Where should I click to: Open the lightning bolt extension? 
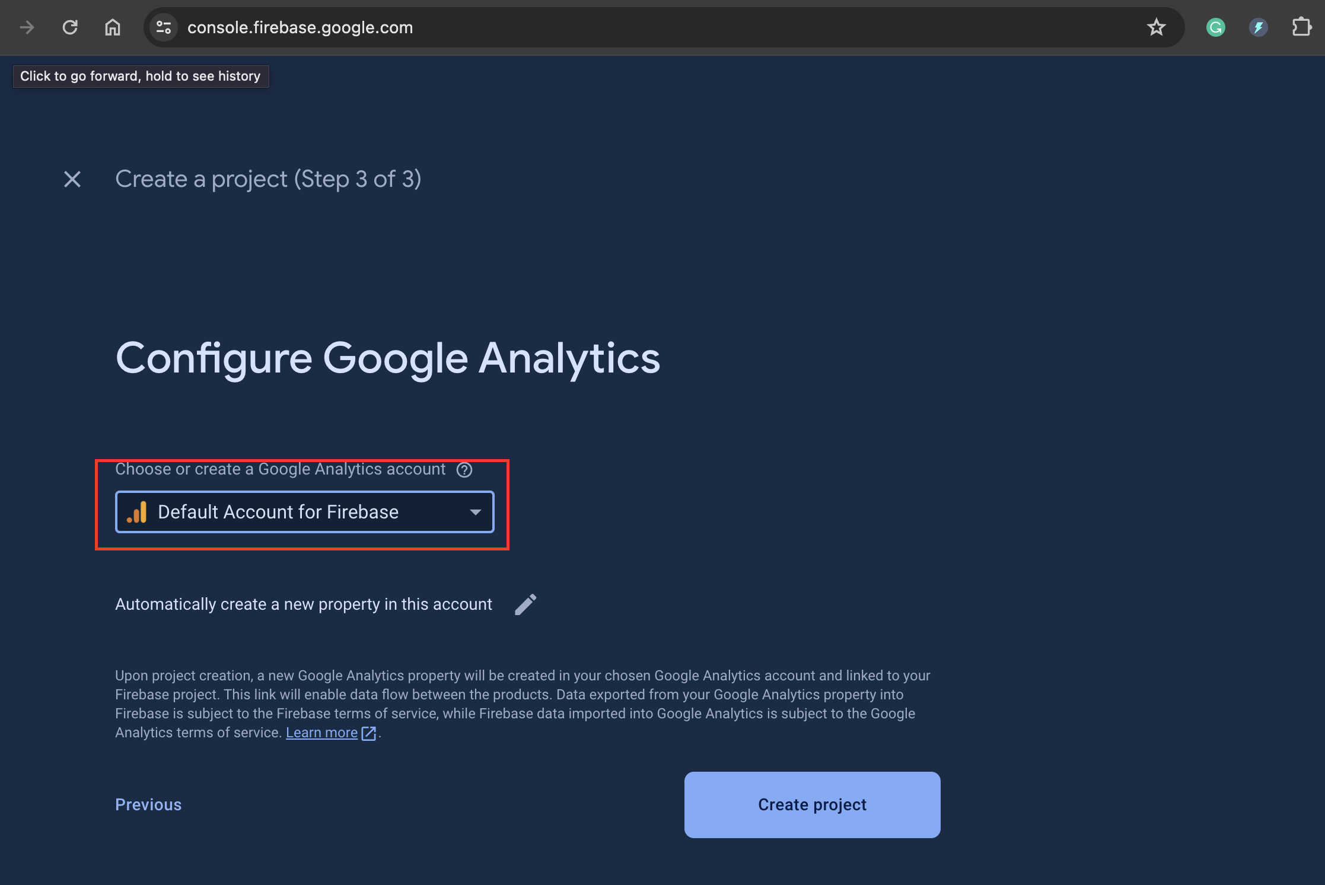point(1258,27)
